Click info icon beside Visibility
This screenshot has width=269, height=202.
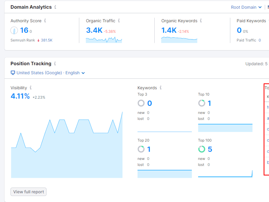click(x=31, y=88)
